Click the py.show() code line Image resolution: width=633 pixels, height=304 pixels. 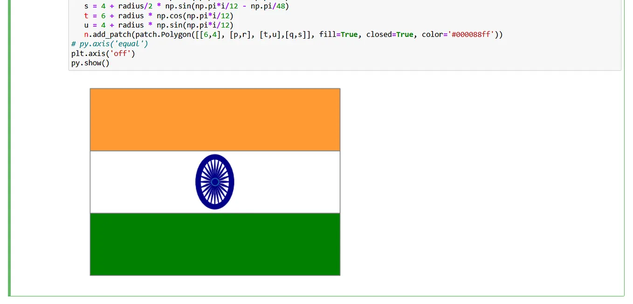[x=90, y=62]
